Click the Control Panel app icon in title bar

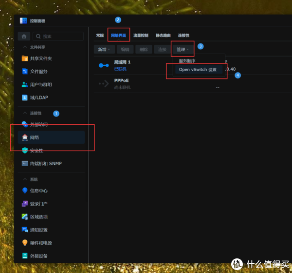point(23,20)
